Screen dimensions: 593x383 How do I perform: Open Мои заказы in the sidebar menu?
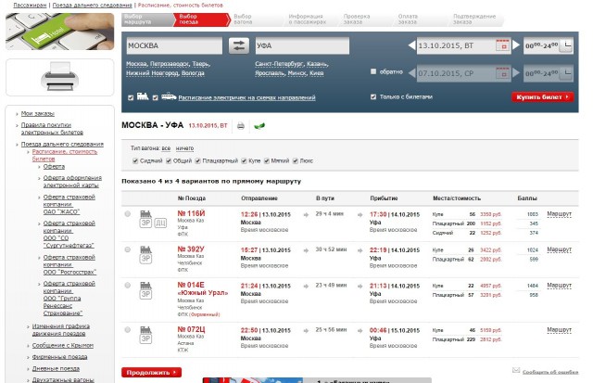click(x=39, y=113)
